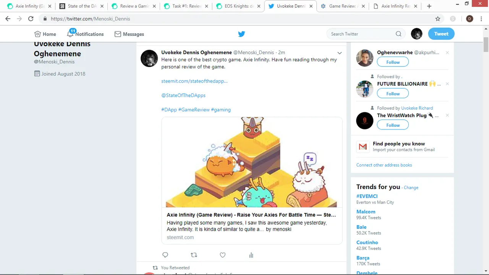Click the address bar URL
The image size is (489, 275).
(90, 19)
